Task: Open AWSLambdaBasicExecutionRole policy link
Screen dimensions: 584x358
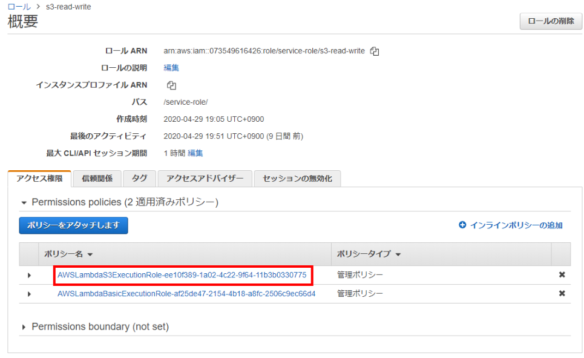Action: (x=186, y=293)
